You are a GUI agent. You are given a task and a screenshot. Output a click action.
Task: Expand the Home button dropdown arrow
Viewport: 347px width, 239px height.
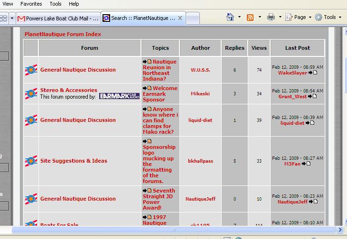(x=239, y=17)
